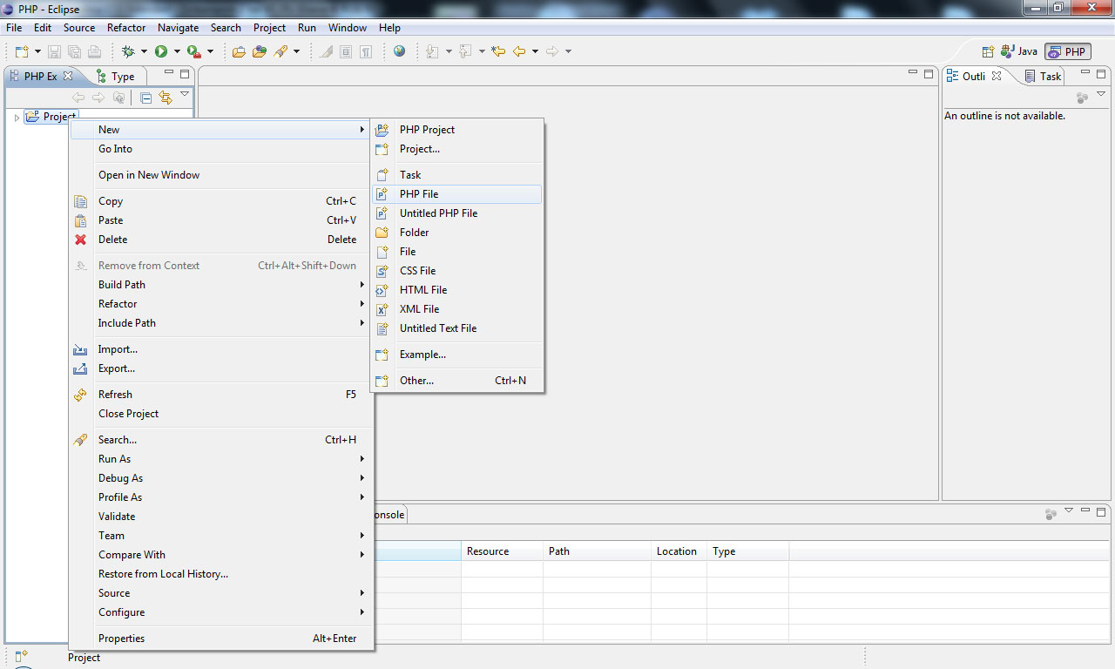Click the Open Perspective icon
The image size is (1115, 669).
[989, 51]
